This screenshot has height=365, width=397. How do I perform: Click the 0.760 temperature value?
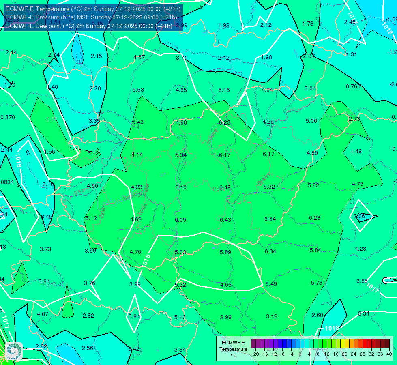[x=353, y=87]
